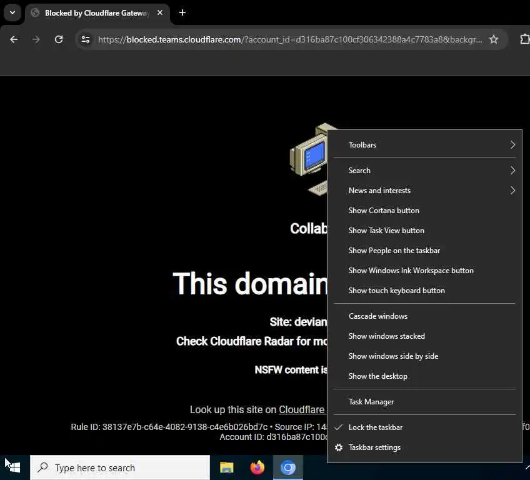530x480 pixels.
Task: Choose Show windows stacked
Action: click(424, 336)
